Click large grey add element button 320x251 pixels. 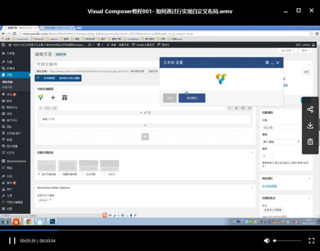tap(145, 137)
